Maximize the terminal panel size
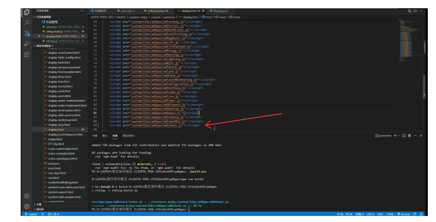Image resolution: width=436 pixels, height=222 pixels. coord(415,135)
